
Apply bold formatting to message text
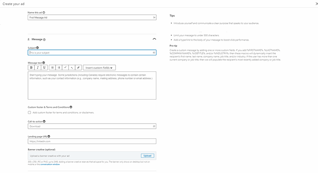point(31,68)
